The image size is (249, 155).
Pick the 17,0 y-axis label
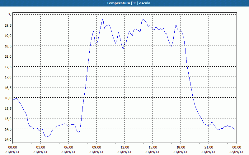[8, 77]
